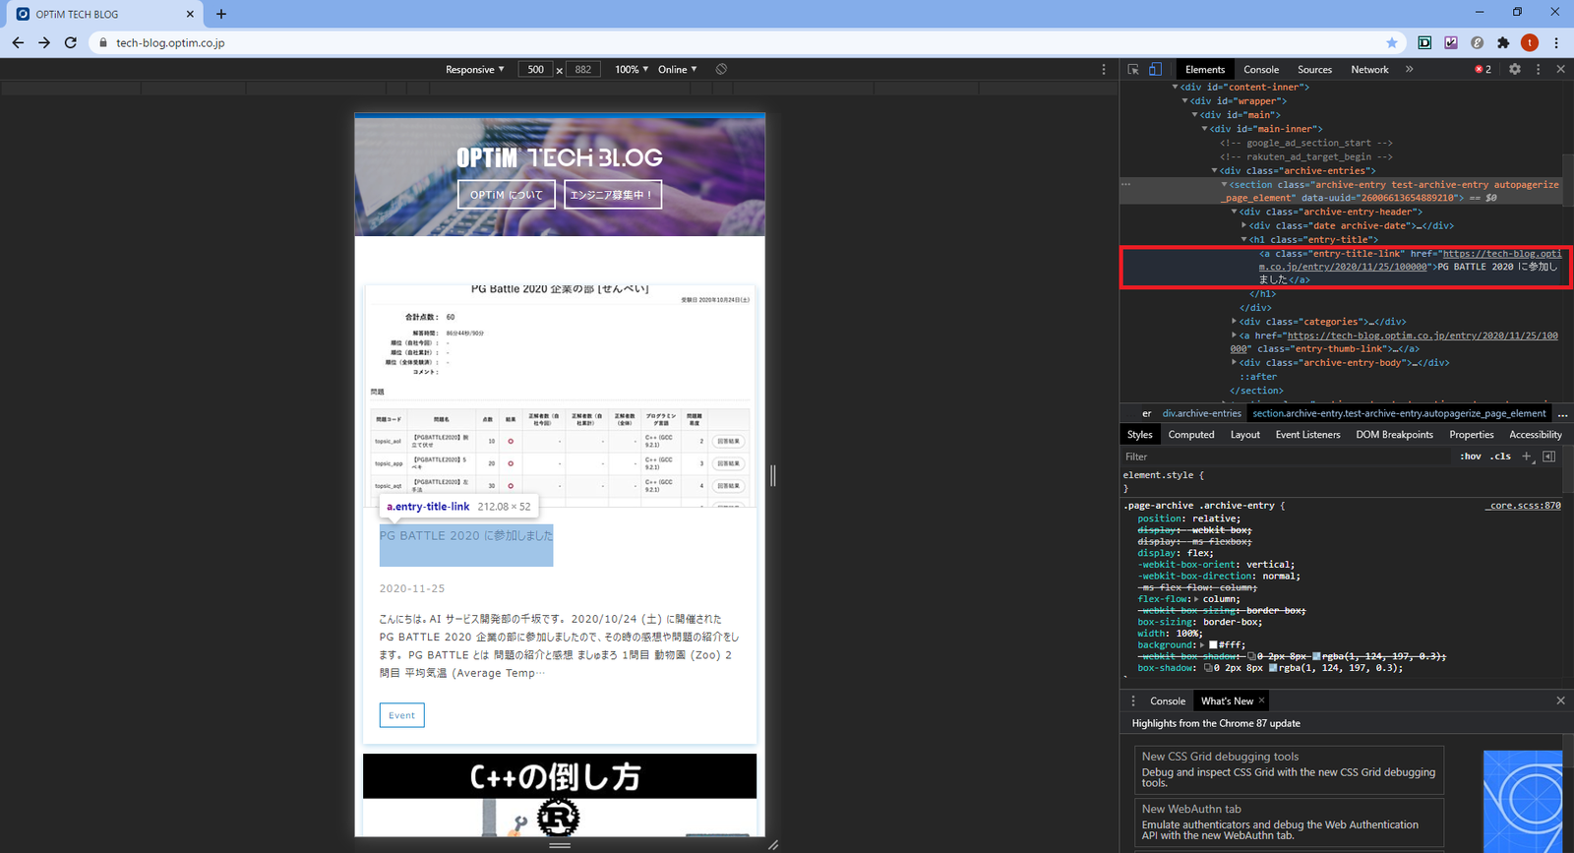Open the box-shadow editor icon

1208,668
